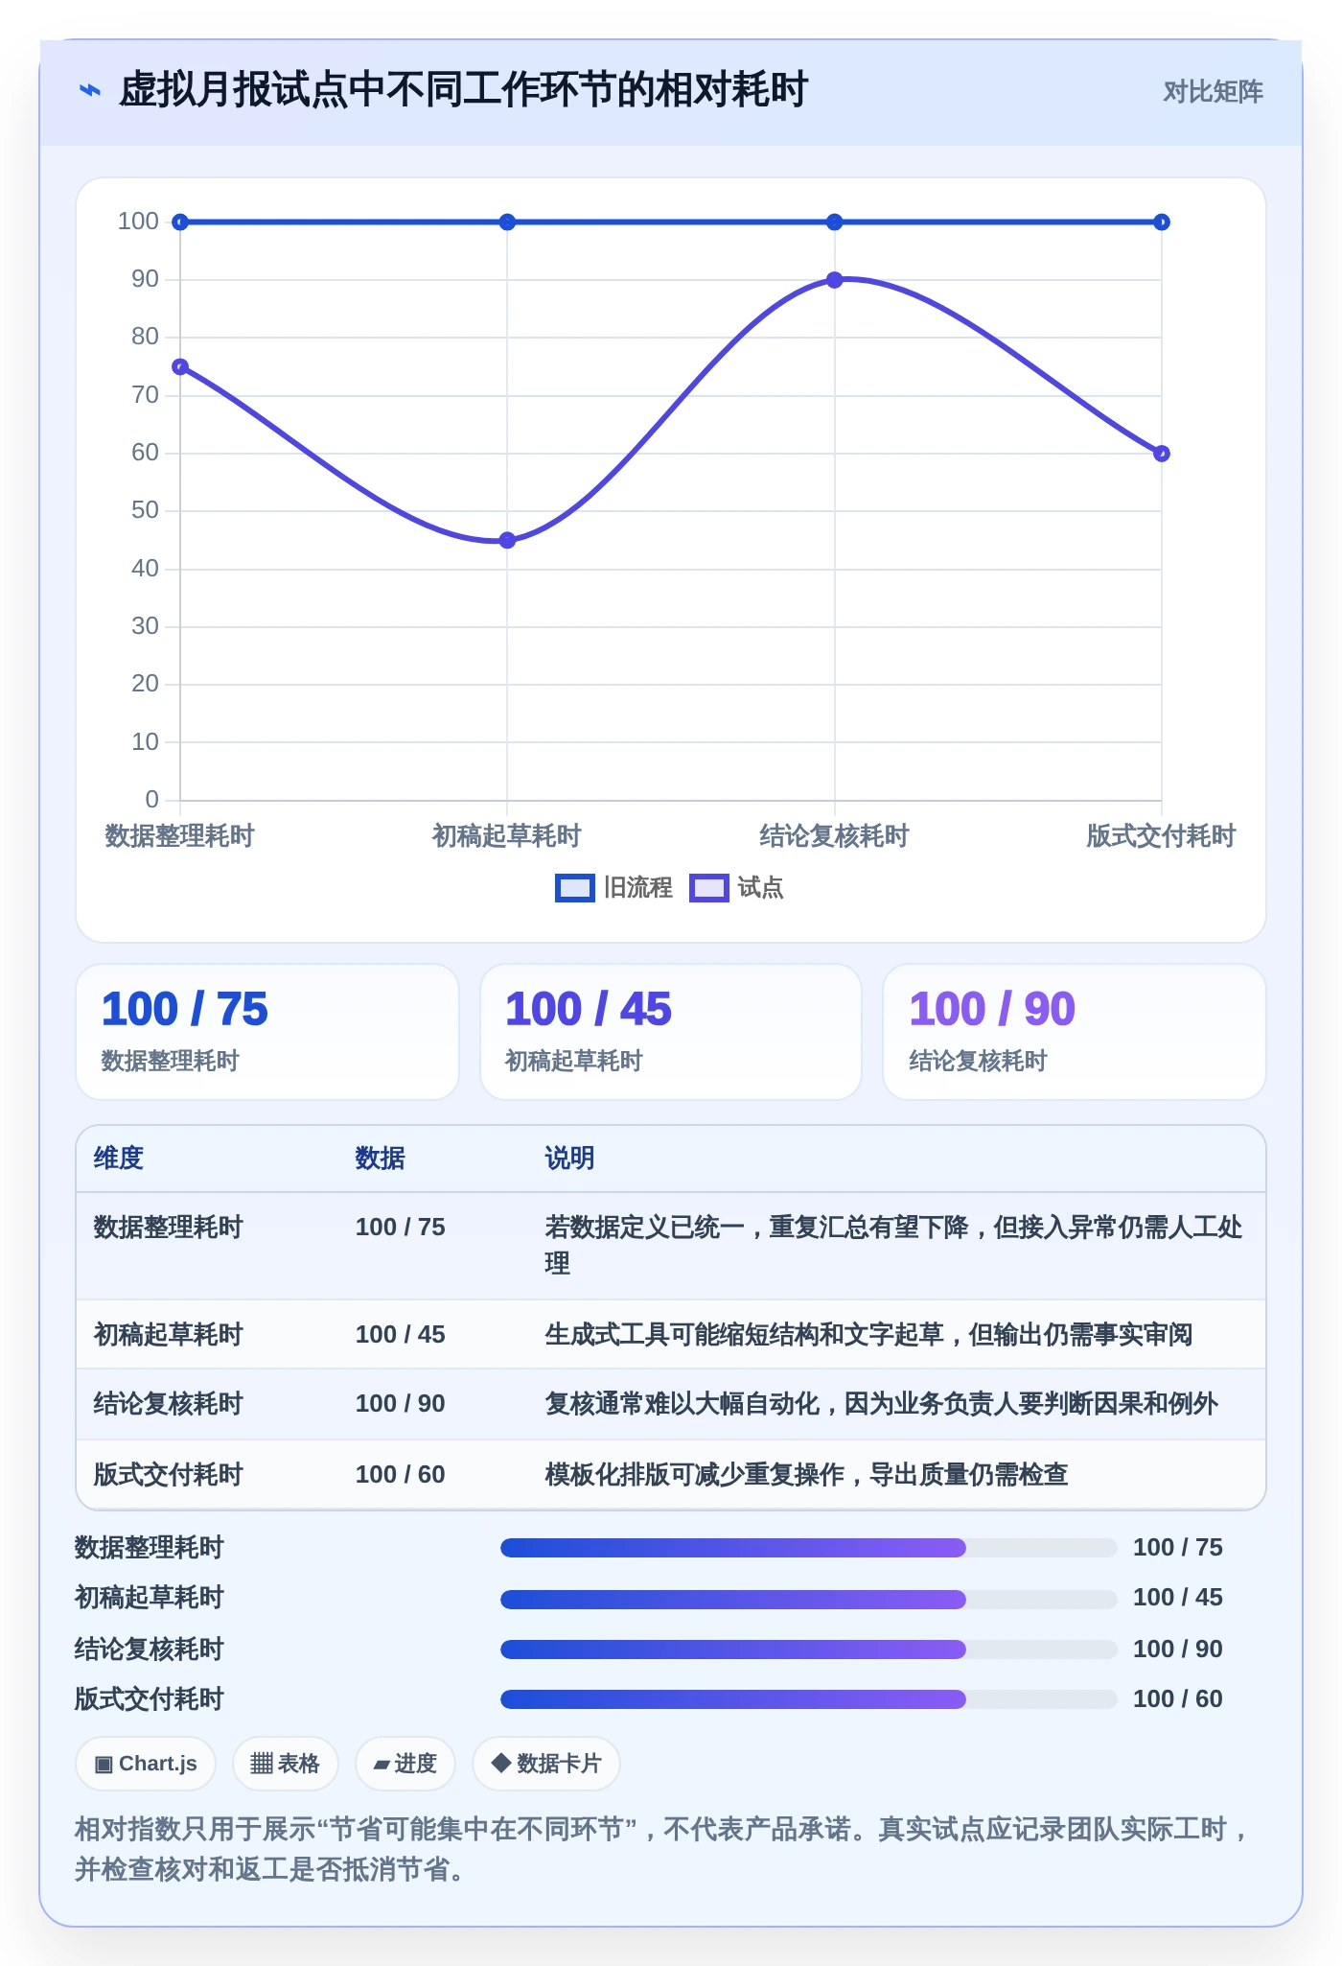Click the 旧流程 point above 结论复核耗时
Image resolution: width=1342 pixels, height=1966 pixels.
click(x=834, y=222)
